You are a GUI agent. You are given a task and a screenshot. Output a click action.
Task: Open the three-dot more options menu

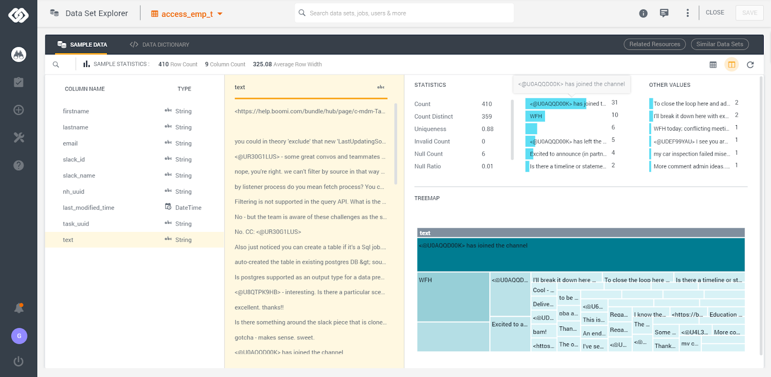click(688, 13)
